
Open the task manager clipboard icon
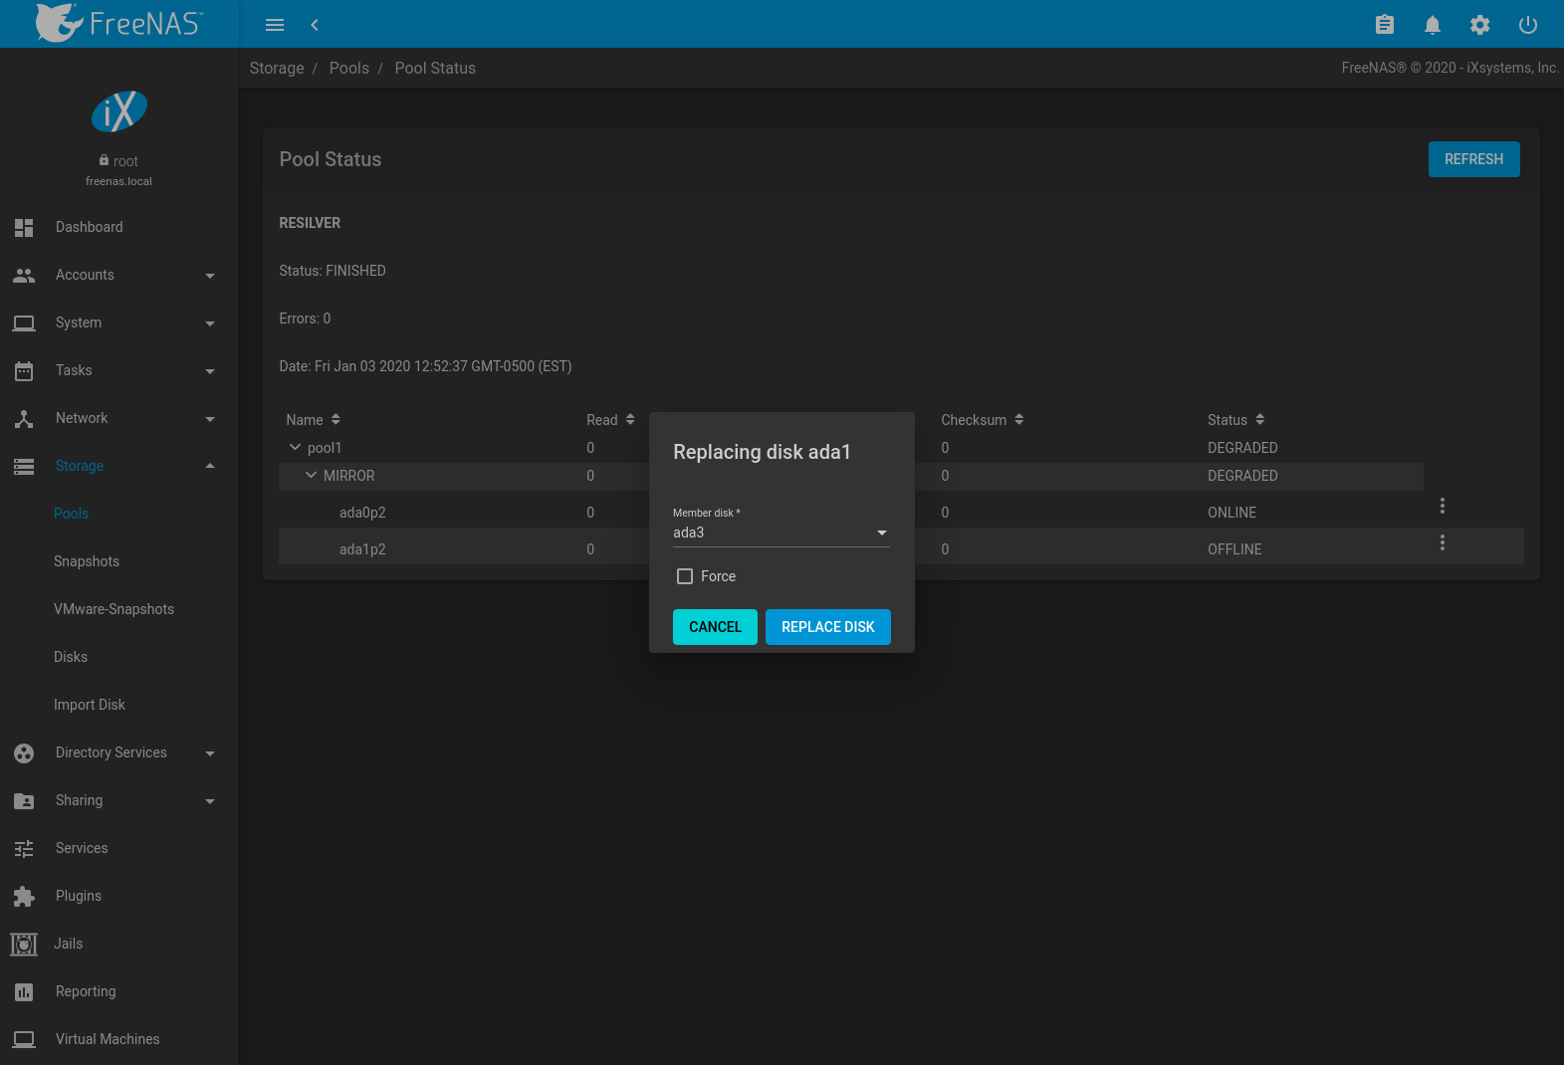click(x=1384, y=25)
